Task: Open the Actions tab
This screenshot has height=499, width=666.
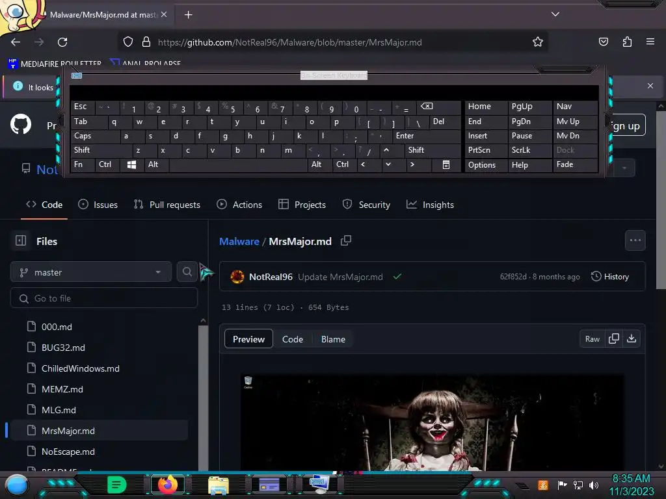Action: tap(239, 205)
